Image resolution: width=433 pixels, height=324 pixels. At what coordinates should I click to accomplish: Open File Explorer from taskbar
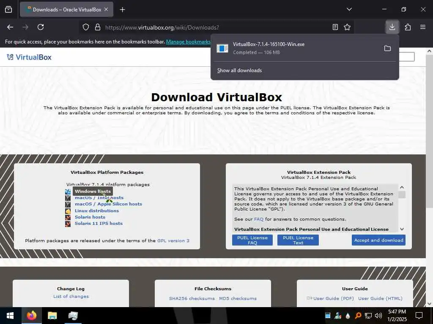[x=52, y=316]
